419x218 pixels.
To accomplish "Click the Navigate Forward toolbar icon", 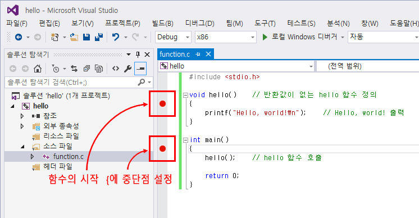I will (38, 37).
